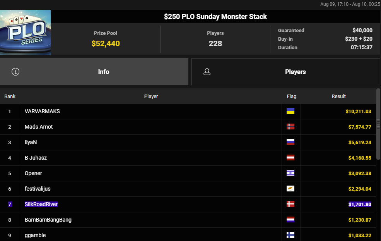Click the Ukraine flag beside VARVARMAKS
The image size is (381, 241).
290,111
